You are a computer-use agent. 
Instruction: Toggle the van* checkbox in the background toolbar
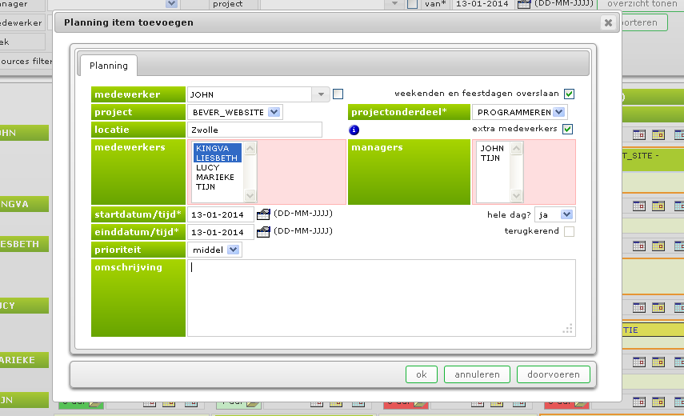pyautogui.click(x=412, y=4)
